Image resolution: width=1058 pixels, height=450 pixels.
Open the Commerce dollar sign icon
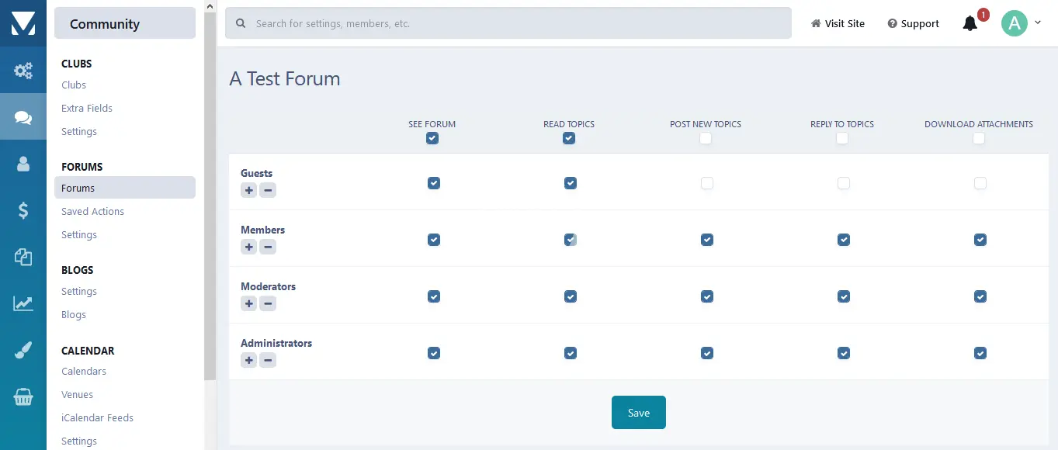(x=23, y=210)
